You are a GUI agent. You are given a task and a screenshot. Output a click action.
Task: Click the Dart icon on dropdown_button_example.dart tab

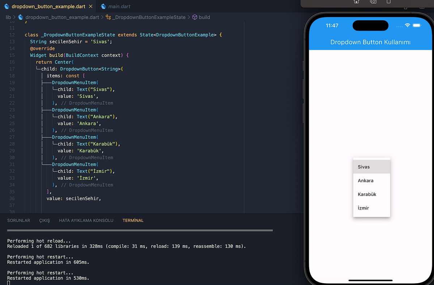6,6
